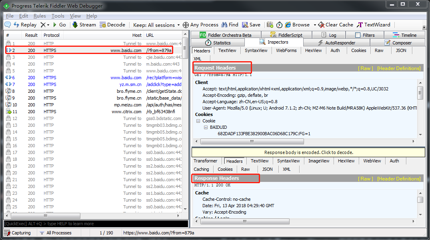This screenshot has width=430, height=240.
Task: Select session 11 www.citrix.com row
Action: click(93, 112)
